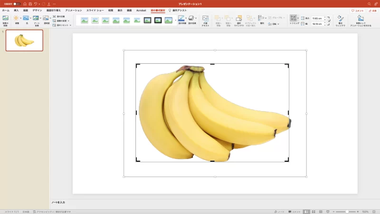Click the Comments (コメント) button
The width and height of the screenshot is (380, 214).
pyautogui.click(x=357, y=10)
